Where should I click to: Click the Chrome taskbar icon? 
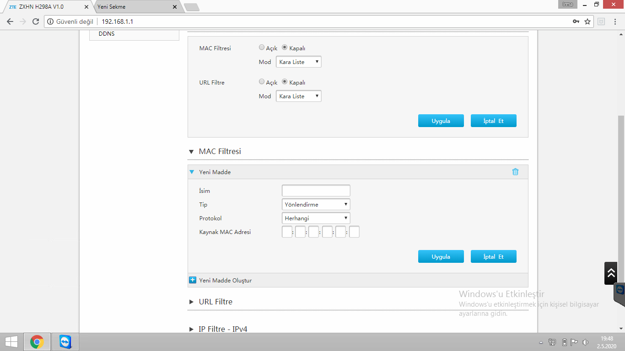[x=37, y=342]
